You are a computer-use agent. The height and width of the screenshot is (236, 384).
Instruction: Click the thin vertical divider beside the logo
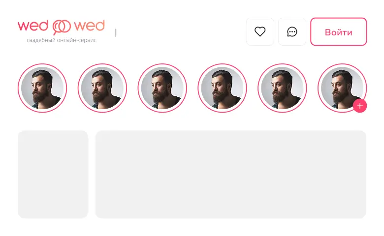[116, 33]
